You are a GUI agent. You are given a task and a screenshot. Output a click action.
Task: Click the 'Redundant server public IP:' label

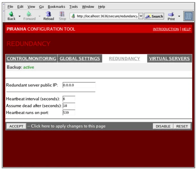coord(32,85)
